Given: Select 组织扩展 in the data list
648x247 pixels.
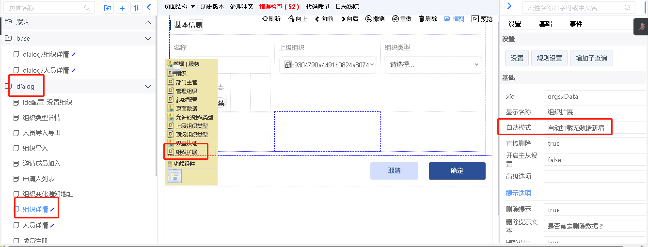Looking at the screenshot, I should pos(187,152).
